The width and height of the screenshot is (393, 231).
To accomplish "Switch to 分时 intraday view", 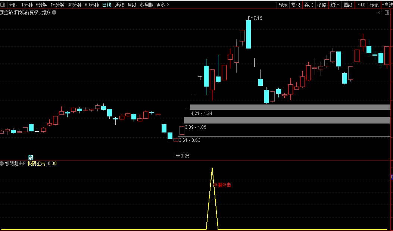I will click(13, 5).
